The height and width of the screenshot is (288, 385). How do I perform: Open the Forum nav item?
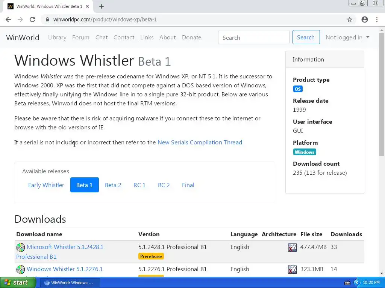(x=80, y=37)
